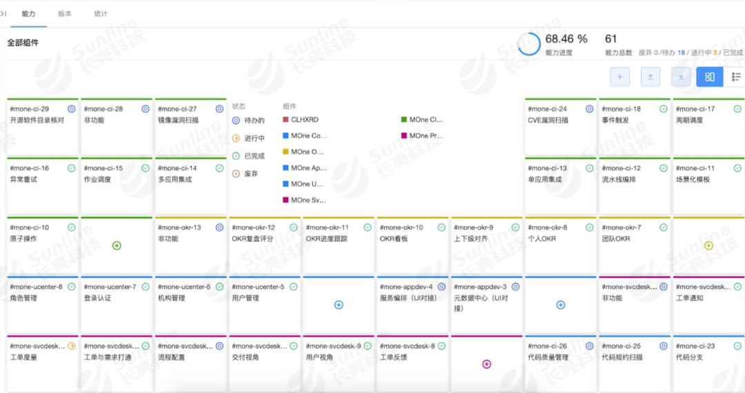This screenshot has height=393, width=745.
Task: Toggle the 进行中 status legend filter
Action: tap(248, 138)
